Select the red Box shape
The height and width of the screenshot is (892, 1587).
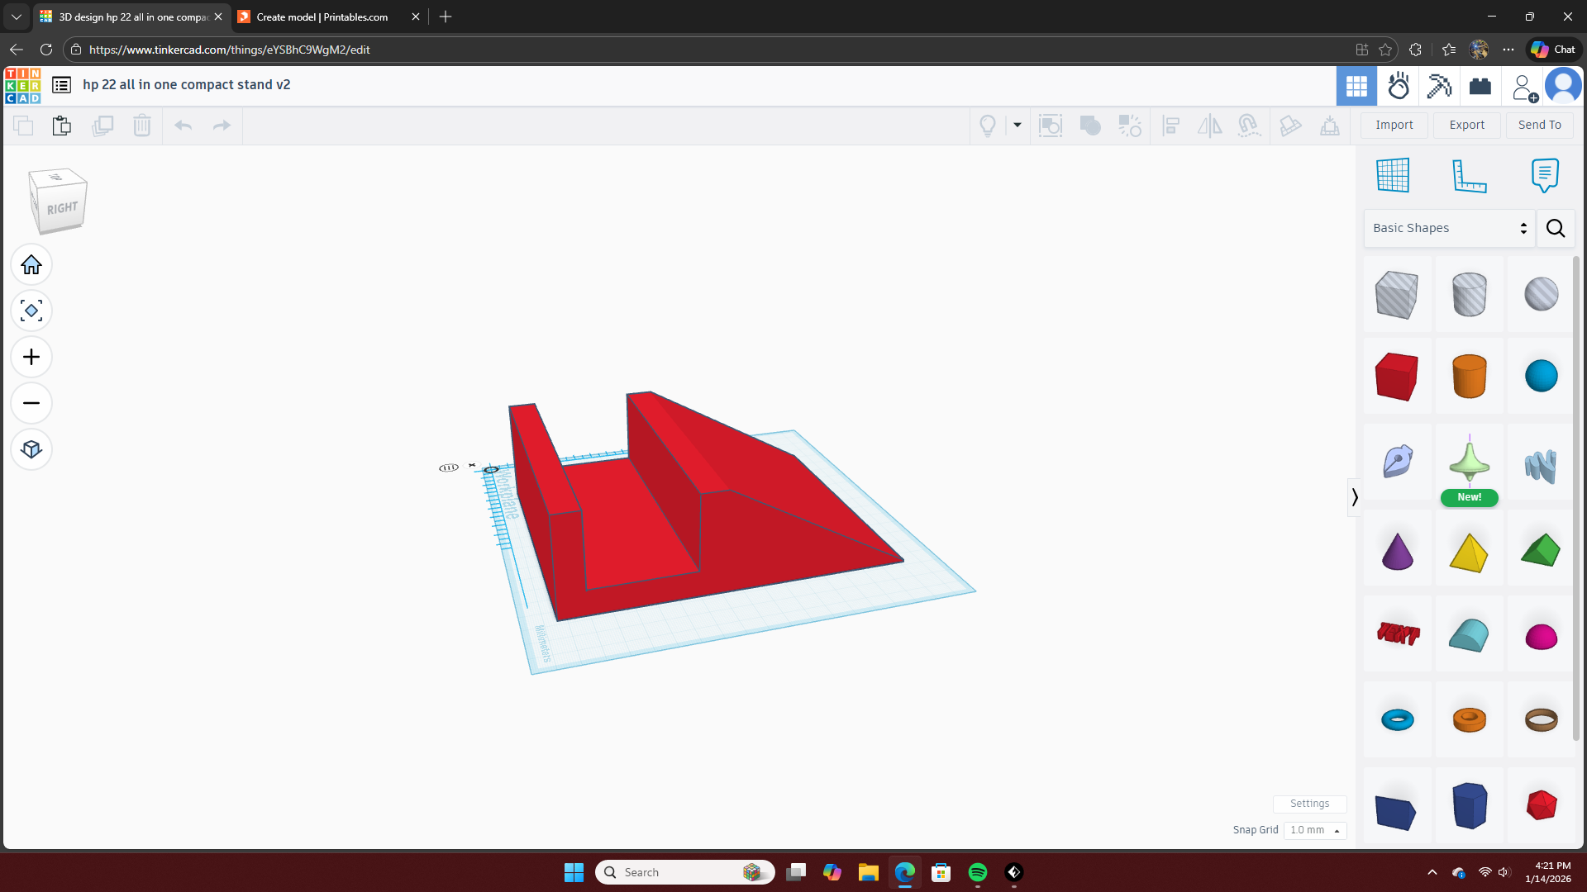click(1397, 377)
